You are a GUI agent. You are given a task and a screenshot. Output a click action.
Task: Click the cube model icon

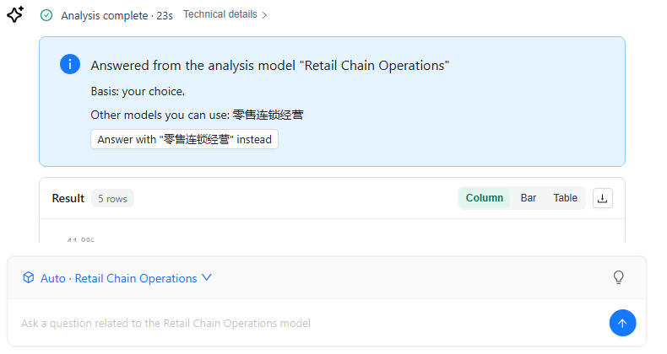29,277
